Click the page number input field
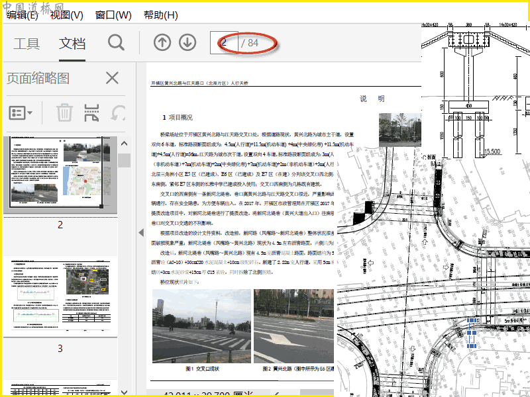Viewport: 530px width, 397px height. tap(224, 43)
